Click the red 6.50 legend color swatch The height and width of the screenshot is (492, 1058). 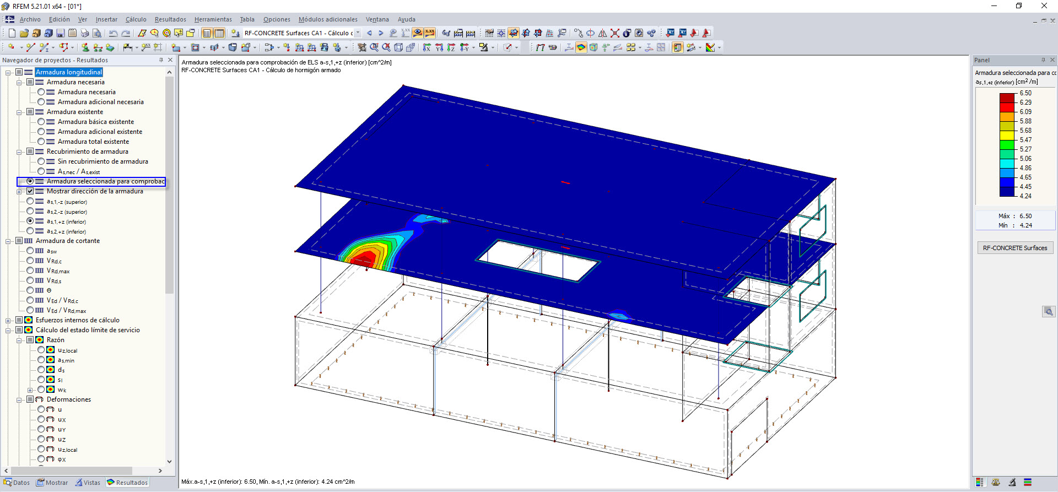pos(1007,98)
